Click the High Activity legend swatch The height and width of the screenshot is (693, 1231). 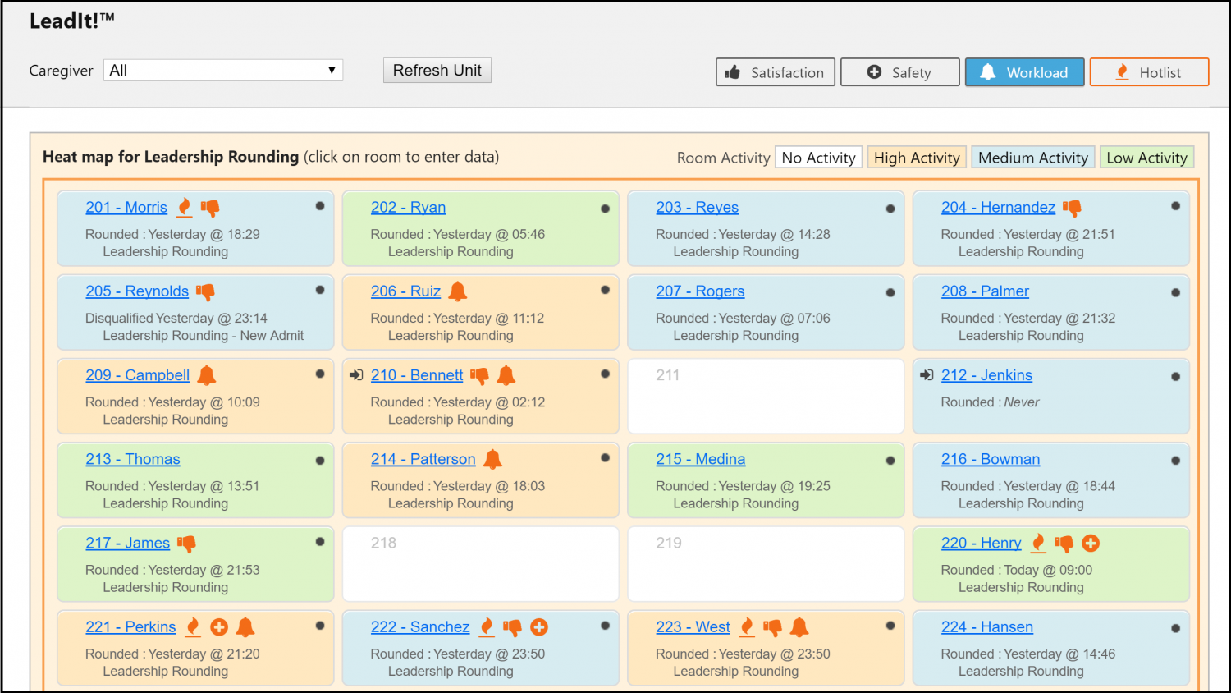point(916,158)
